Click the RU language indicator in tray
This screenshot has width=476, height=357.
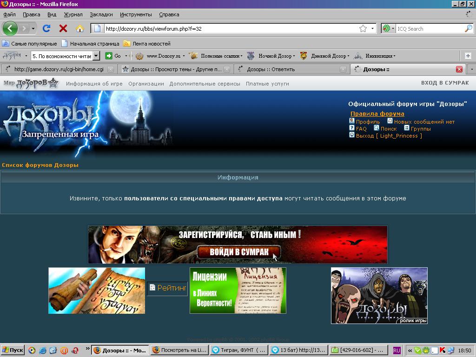pyautogui.click(x=397, y=350)
